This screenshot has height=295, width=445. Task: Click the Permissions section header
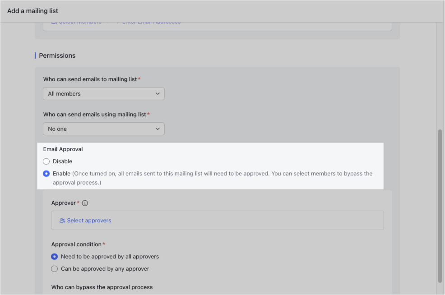click(x=57, y=55)
